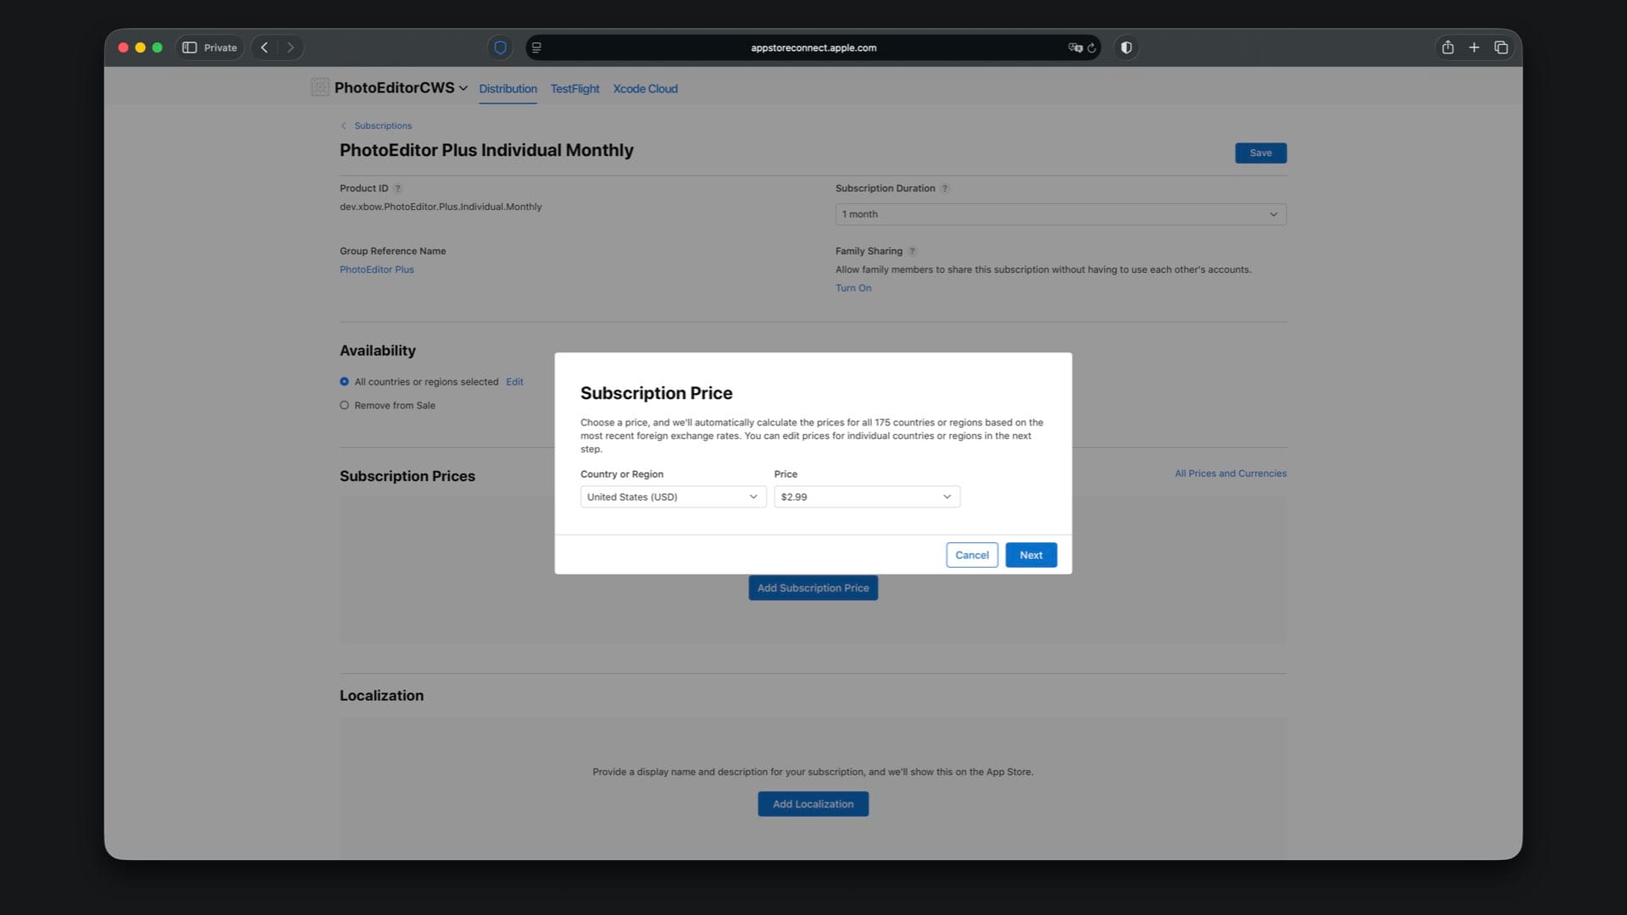Cancel the Subscription Price dialog
Image resolution: width=1627 pixels, height=915 pixels.
coord(971,555)
